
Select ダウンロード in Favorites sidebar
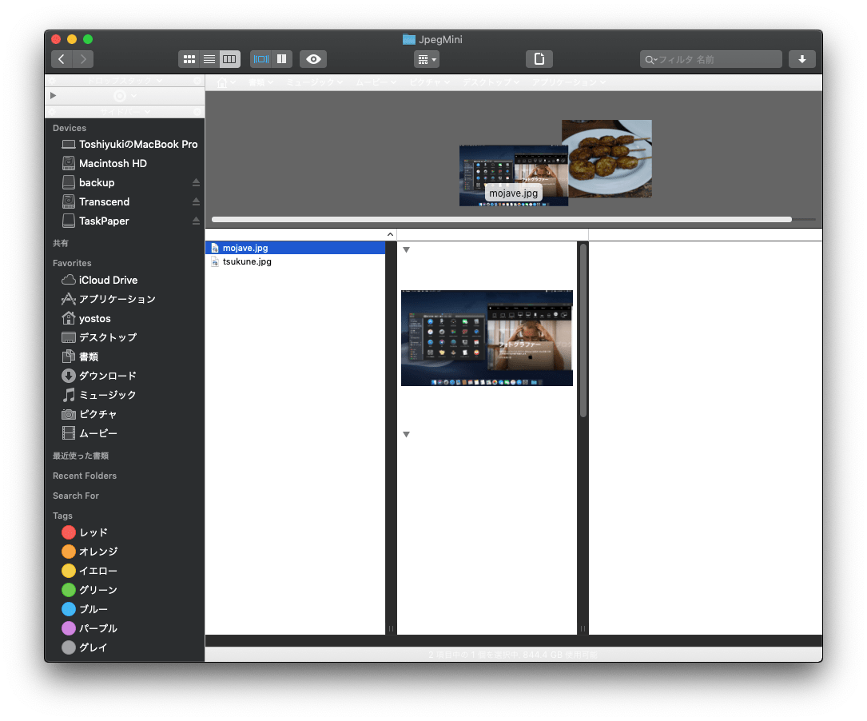tap(107, 376)
